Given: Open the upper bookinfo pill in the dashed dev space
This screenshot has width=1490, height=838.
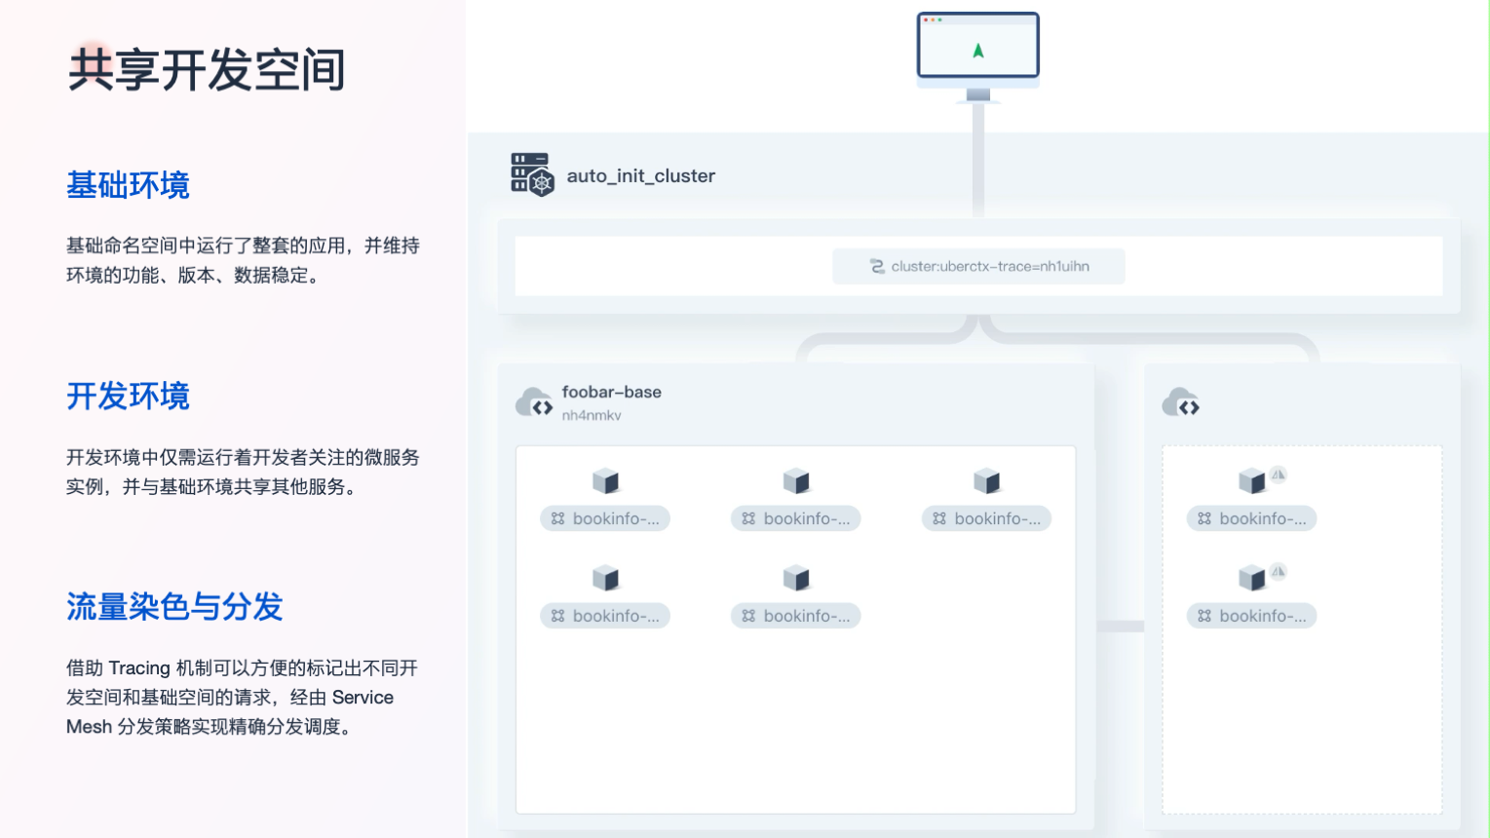Looking at the screenshot, I should pyautogui.click(x=1251, y=518).
